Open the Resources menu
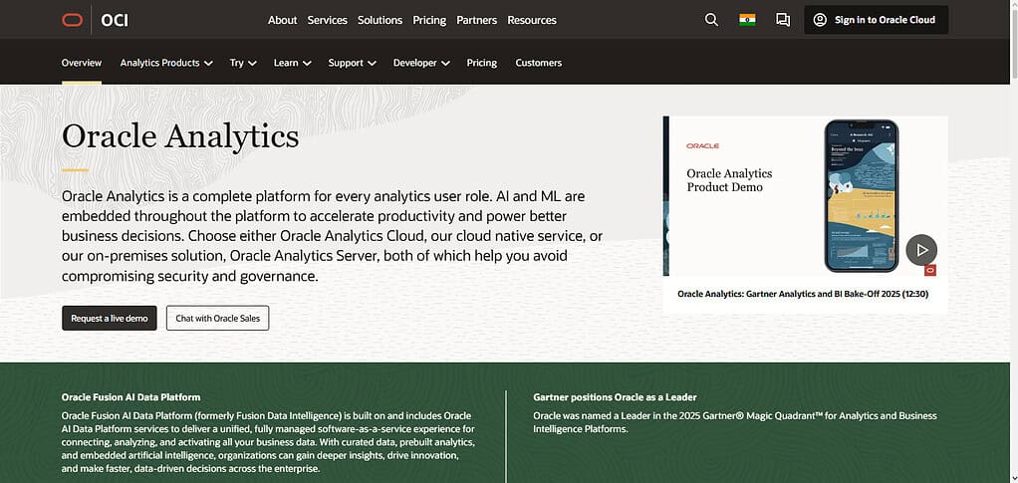 (x=532, y=20)
